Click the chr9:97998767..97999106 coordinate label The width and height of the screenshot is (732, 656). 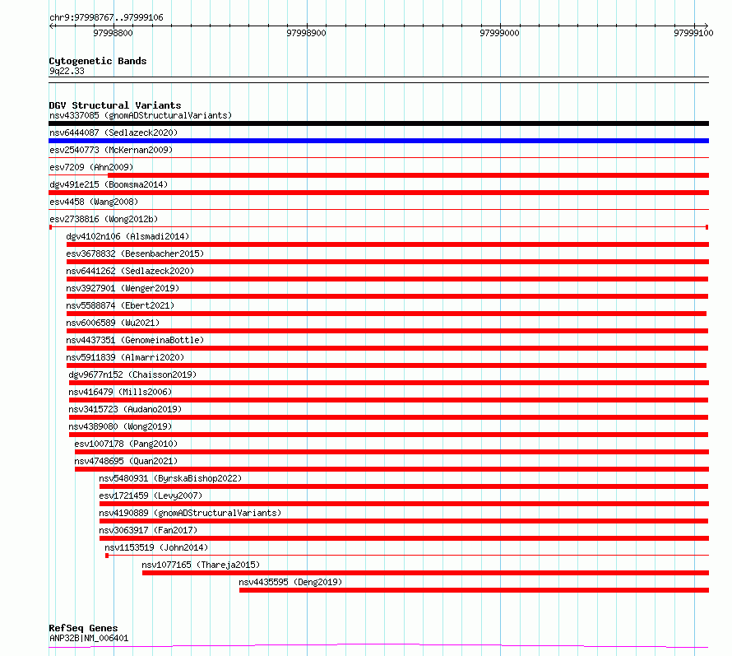[106, 17]
